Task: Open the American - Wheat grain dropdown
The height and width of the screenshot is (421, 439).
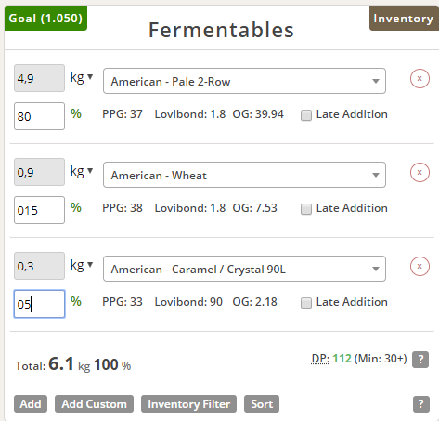Action: click(244, 175)
